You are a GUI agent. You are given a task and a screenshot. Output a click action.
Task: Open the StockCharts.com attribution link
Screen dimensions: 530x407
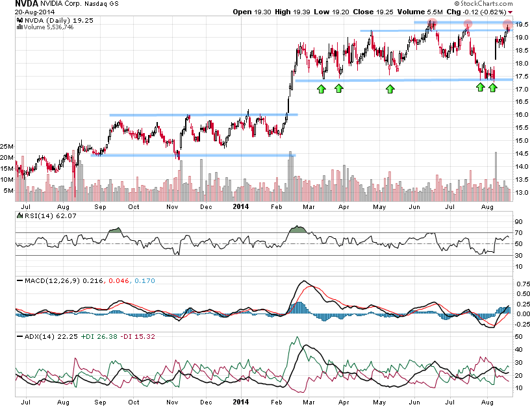tap(484, 3)
